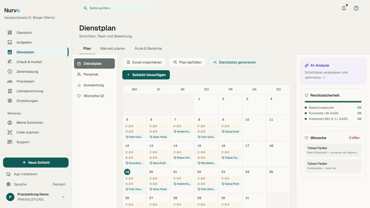Click the Code scannen QR icon
Image resolution: width=370 pixels, height=208 pixels.
(x=10, y=132)
